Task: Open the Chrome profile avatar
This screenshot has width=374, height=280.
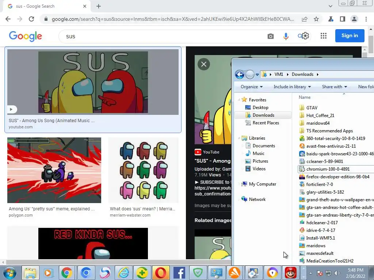Action: (x=354, y=19)
